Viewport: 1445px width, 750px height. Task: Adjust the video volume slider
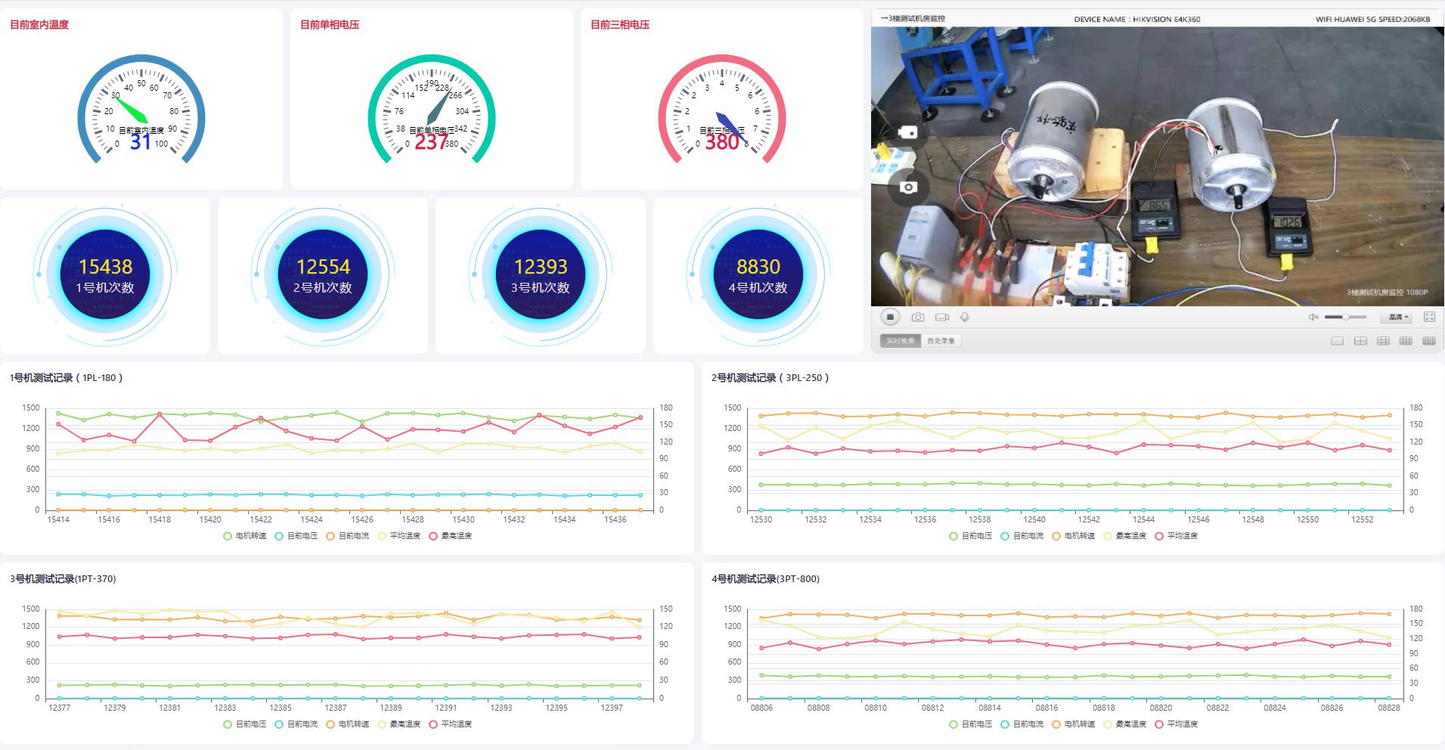coord(1345,318)
